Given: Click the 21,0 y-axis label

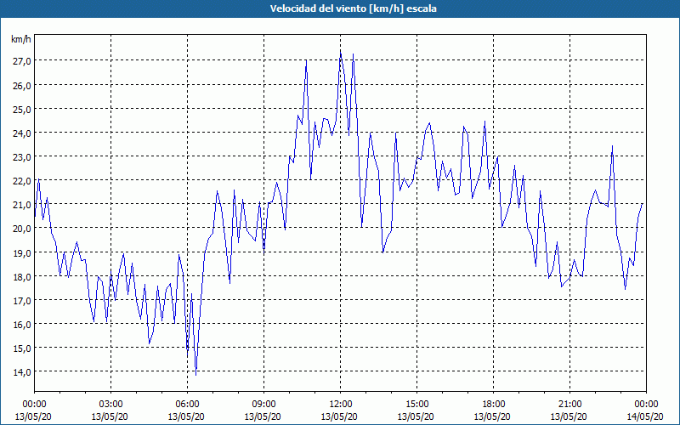Looking at the screenshot, I should click(21, 205).
